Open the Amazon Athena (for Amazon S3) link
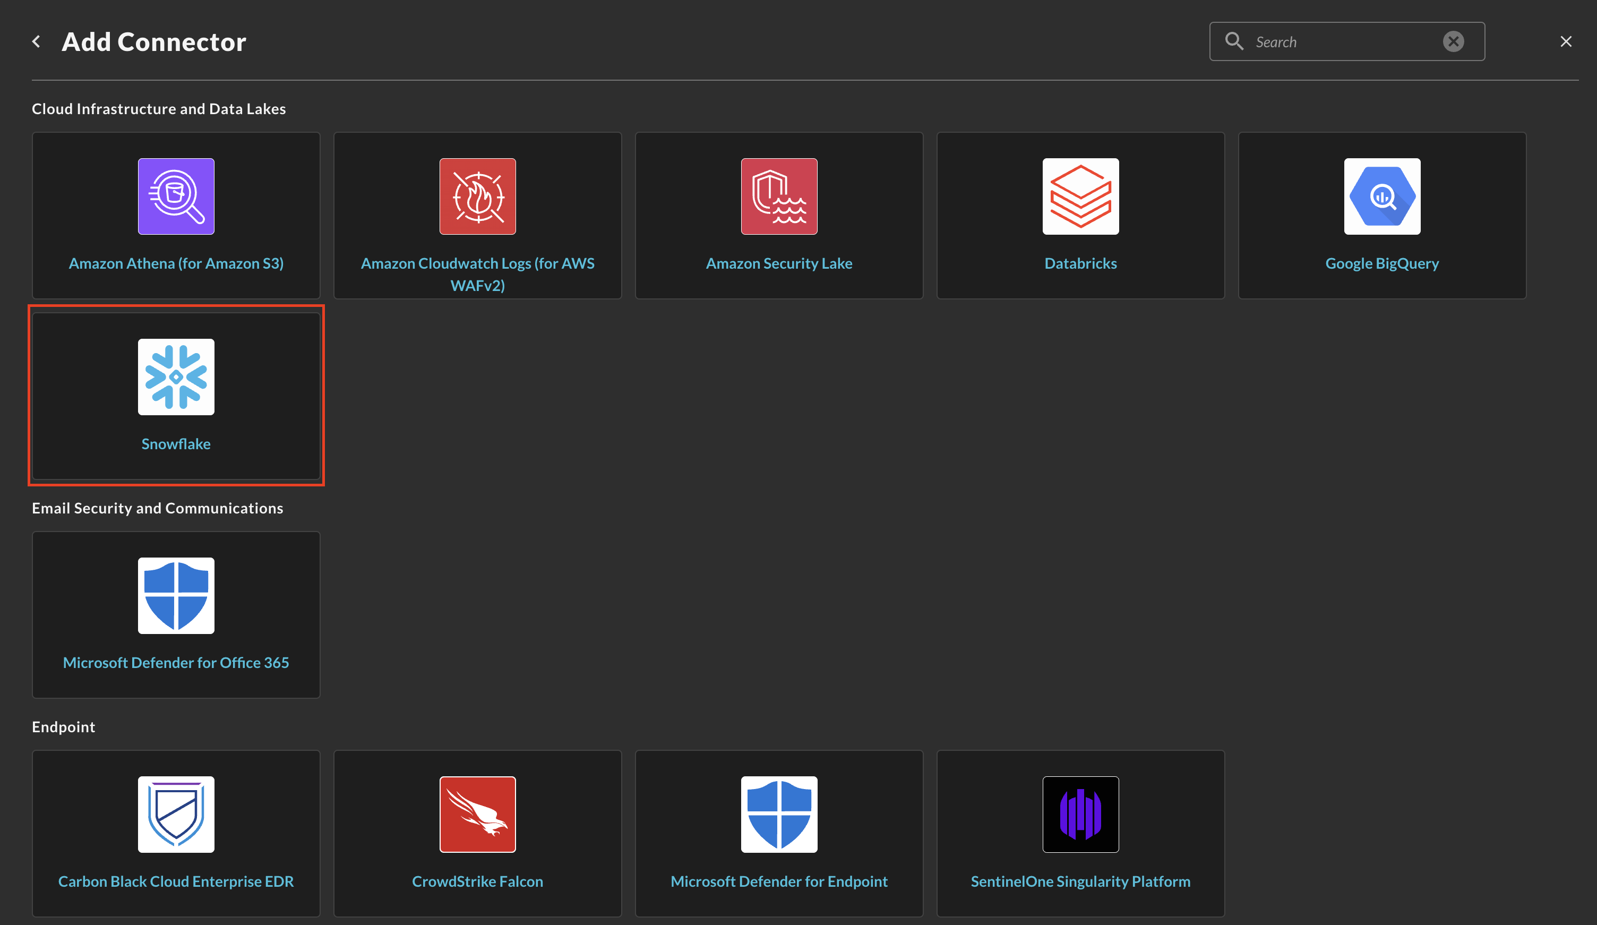This screenshot has height=925, width=1597. (x=176, y=264)
